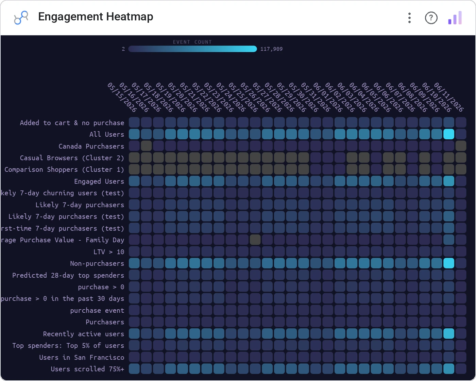The height and width of the screenshot is (381, 476).
Task: Click the 05/31/2026 date column header
Action: [316, 98]
